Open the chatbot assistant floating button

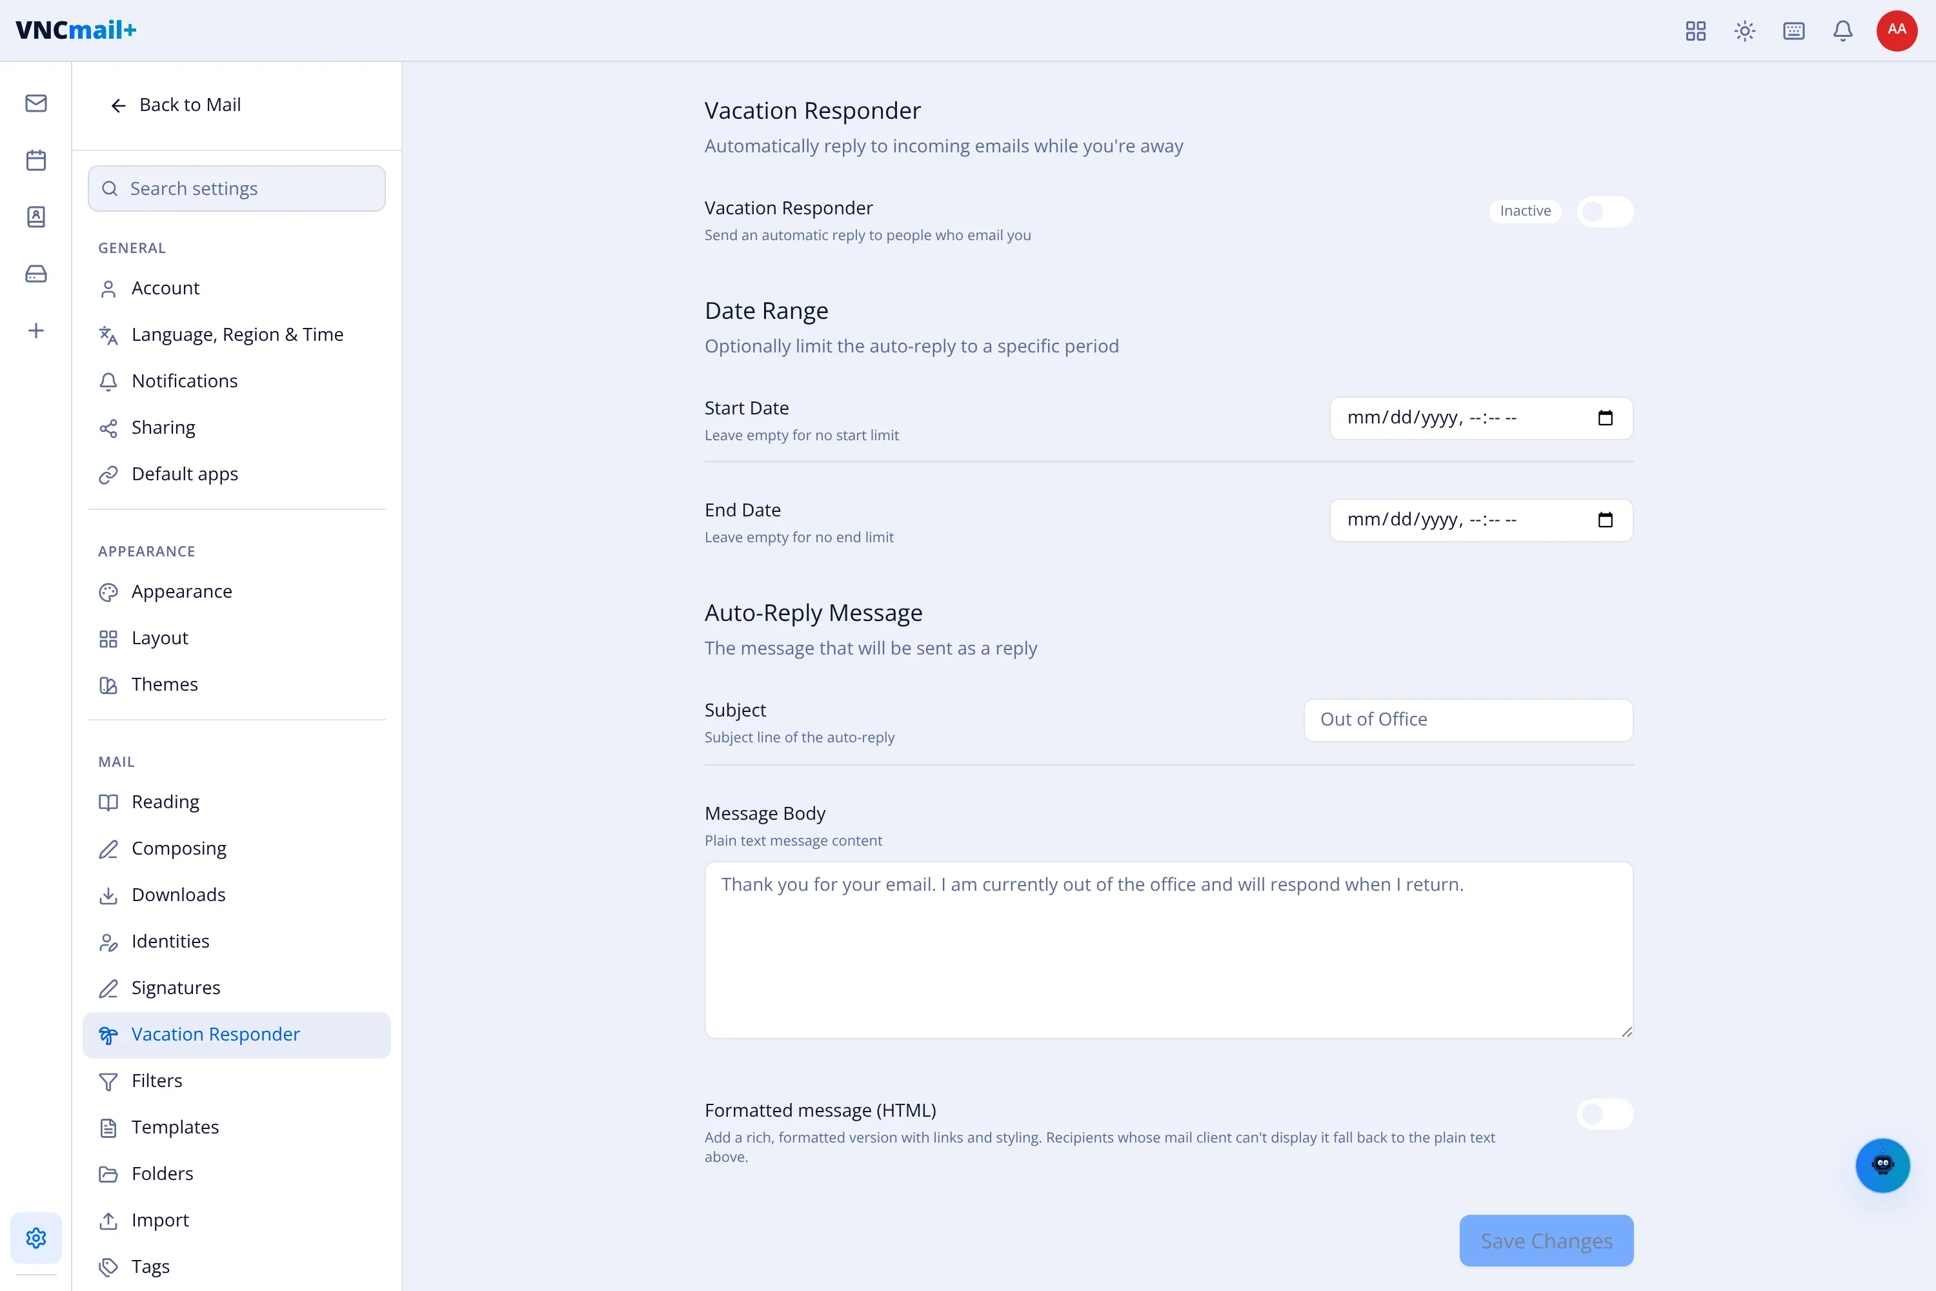[x=1882, y=1165]
